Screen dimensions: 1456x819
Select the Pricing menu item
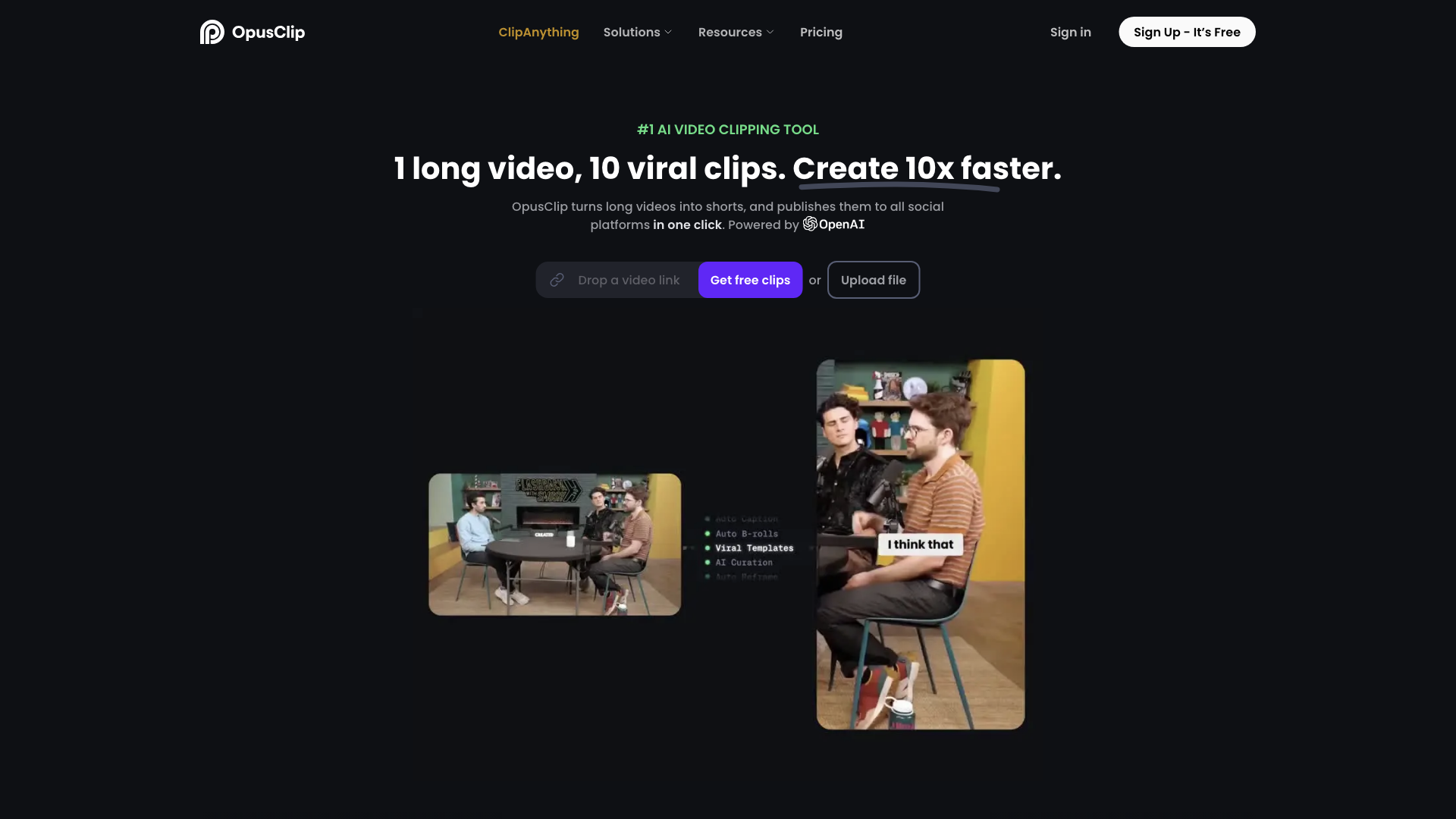pyautogui.click(x=821, y=32)
